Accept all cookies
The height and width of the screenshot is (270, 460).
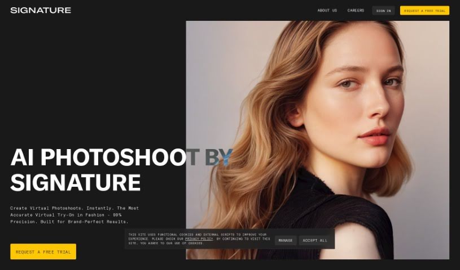coord(315,240)
